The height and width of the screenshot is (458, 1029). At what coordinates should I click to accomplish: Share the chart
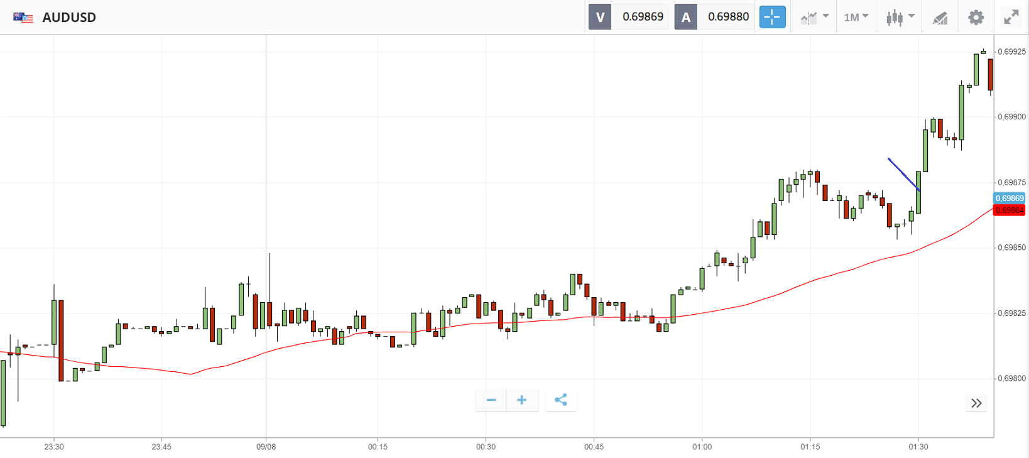[x=561, y=400]
